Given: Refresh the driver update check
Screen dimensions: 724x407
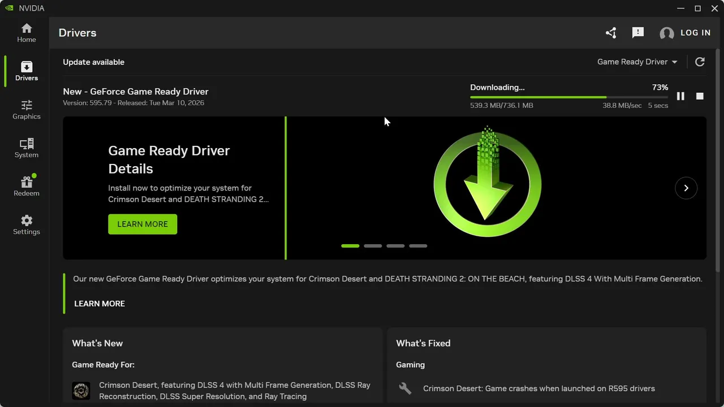Looking at the screenshot, I should pos(700,62).
